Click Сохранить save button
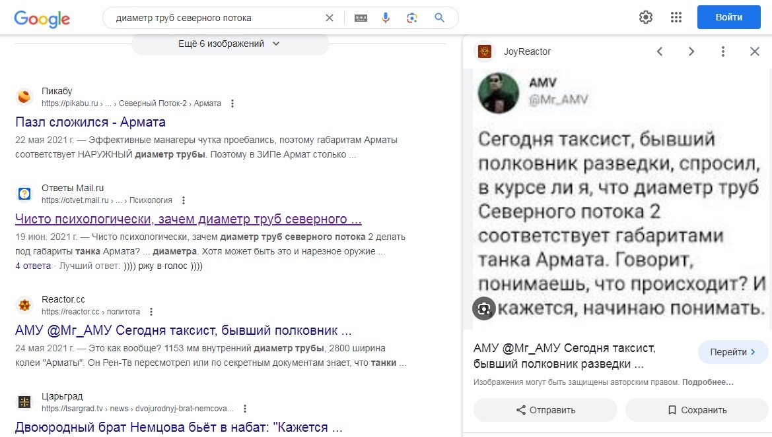Screen dimensions: 772x437 [697, 410]
